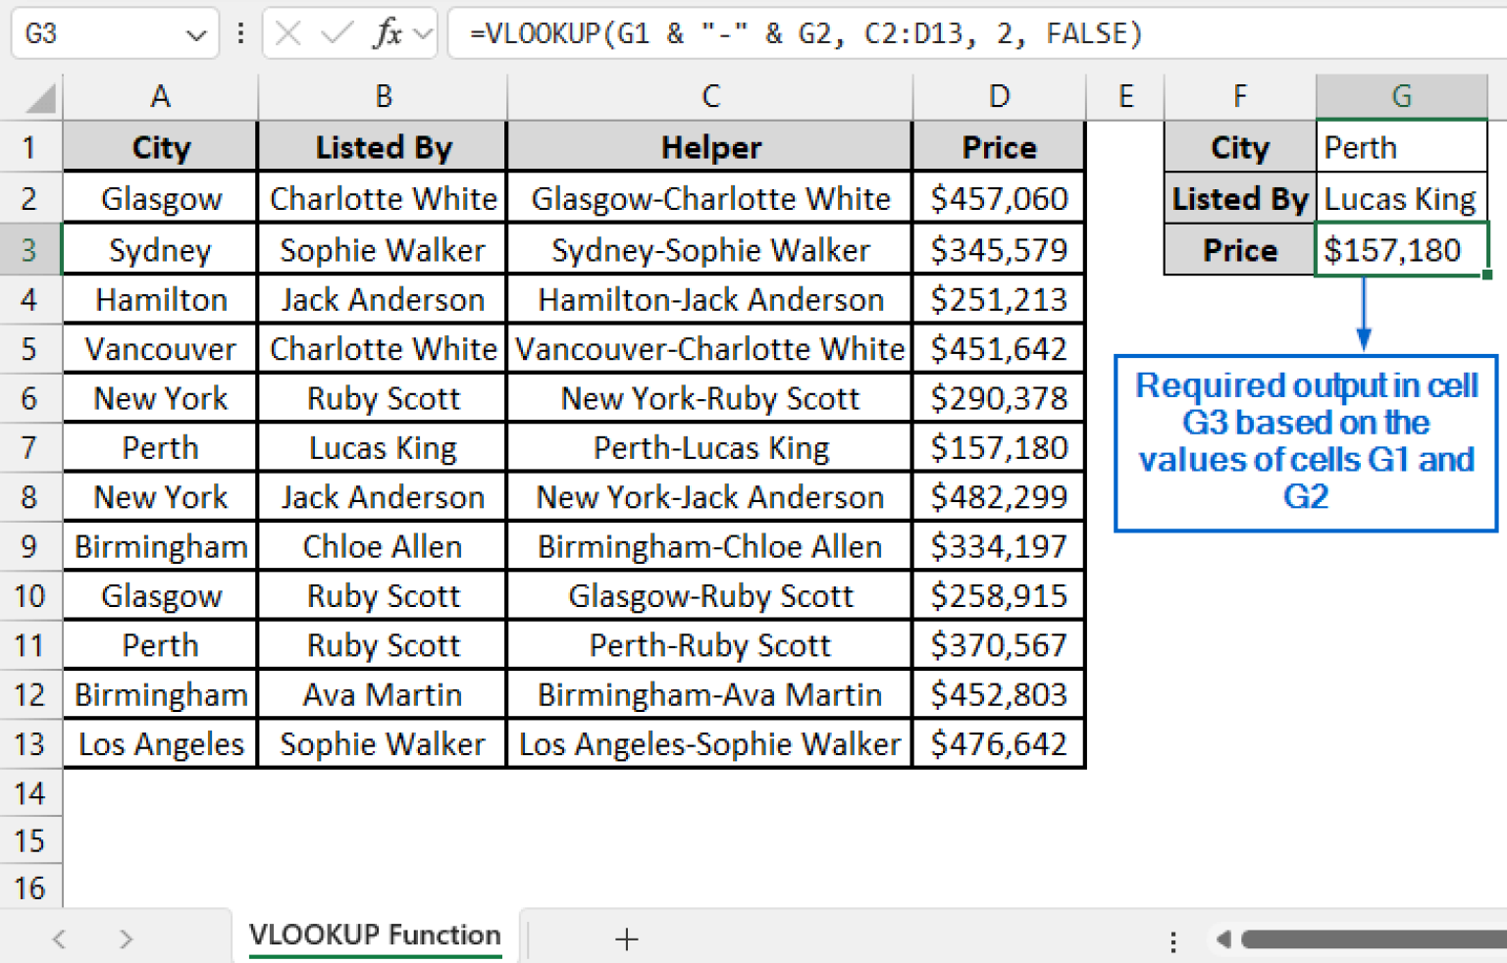Screen dimensions: 1507x963
Task: Click the next sheet navigation arrow
Action: pyautogui.click(x=126, y=938)
